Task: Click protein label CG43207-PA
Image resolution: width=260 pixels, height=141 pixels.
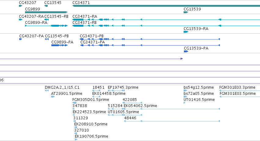Action: (31, 36)
